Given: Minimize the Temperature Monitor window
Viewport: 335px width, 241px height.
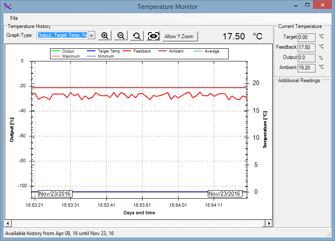Looking at the screenshot, I should click(x=296, y=6).
